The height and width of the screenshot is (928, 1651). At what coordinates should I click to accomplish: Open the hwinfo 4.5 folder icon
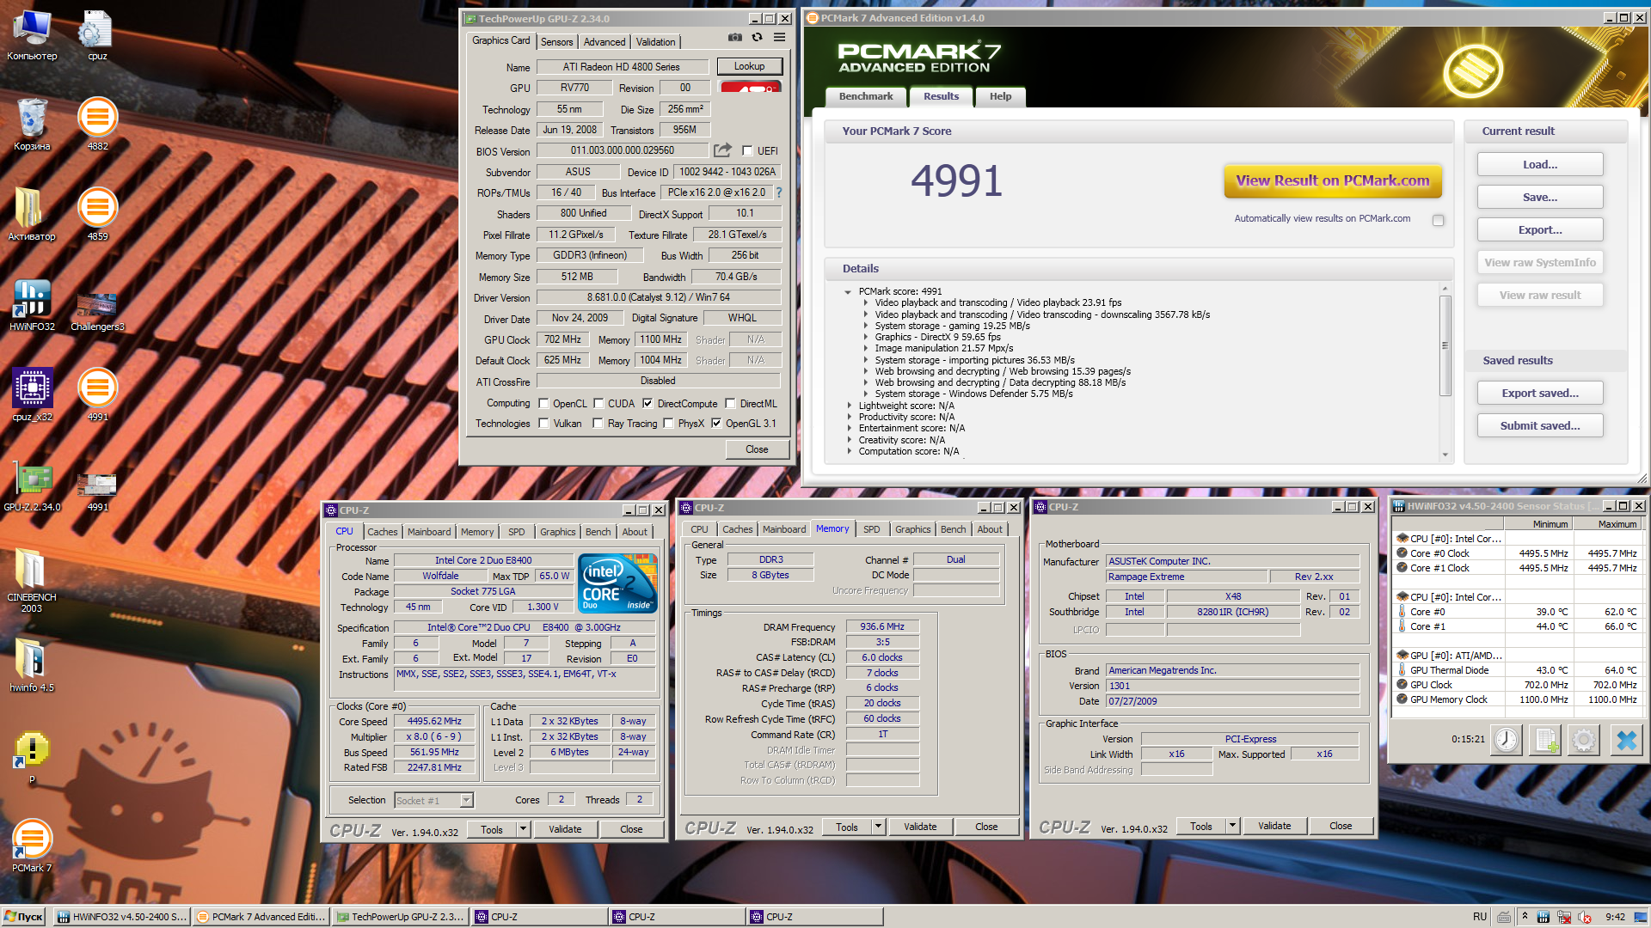click(x=32, y=667)
